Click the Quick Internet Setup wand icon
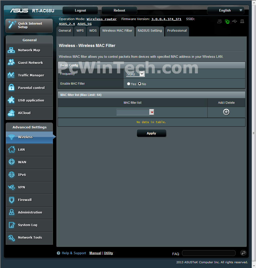The height and width of the screenshot is (268, 256). (12, 24)
